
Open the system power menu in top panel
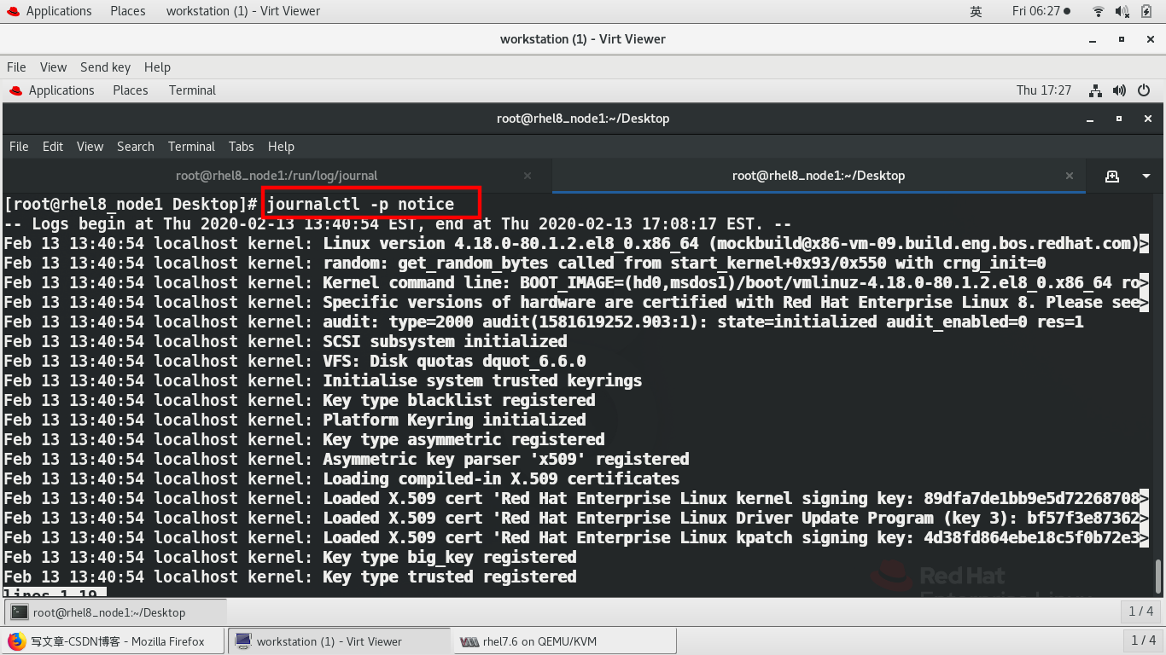tap(1148, 11)
